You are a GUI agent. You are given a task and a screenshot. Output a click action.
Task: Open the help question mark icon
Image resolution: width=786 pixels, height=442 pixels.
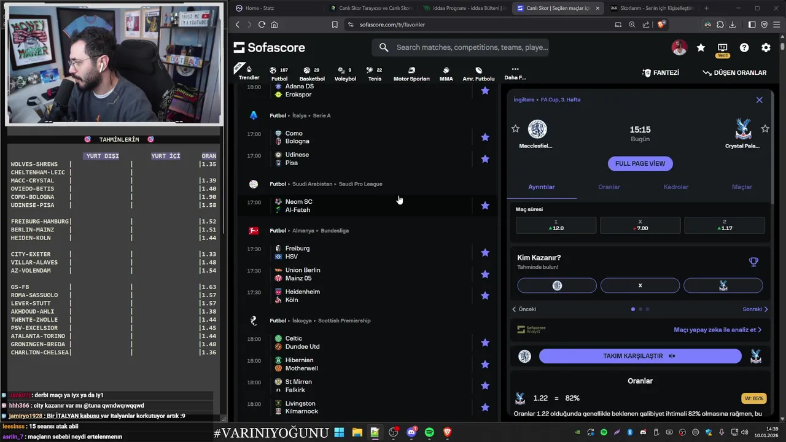[x=744, y=47]
